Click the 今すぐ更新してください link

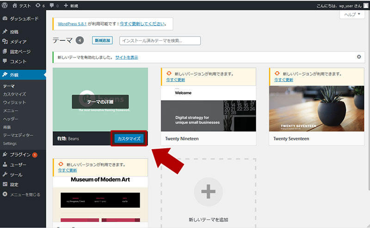coord(142,24)
